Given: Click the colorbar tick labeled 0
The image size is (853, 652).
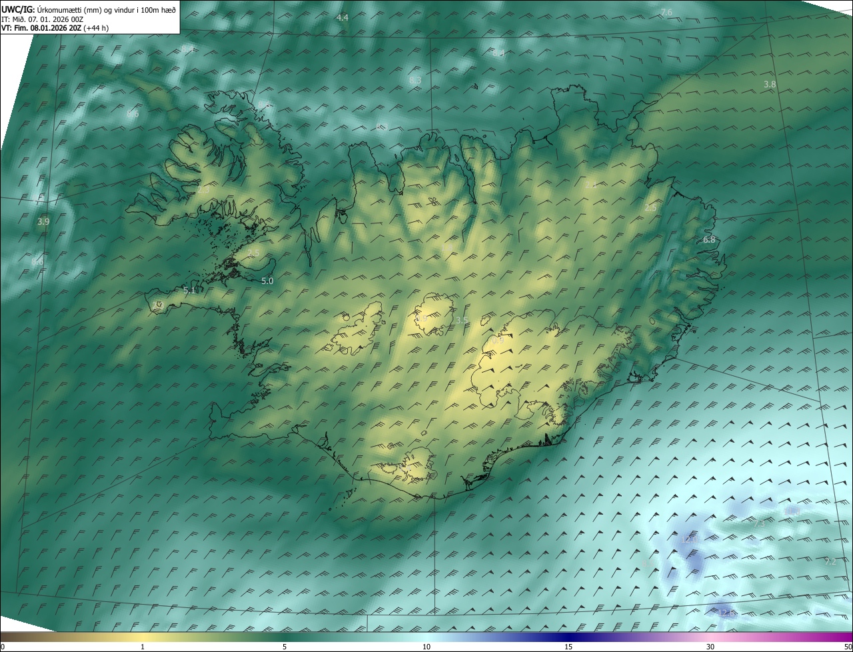Looking at the screenshot, I should pyautogui.click(x=3, y=647).
